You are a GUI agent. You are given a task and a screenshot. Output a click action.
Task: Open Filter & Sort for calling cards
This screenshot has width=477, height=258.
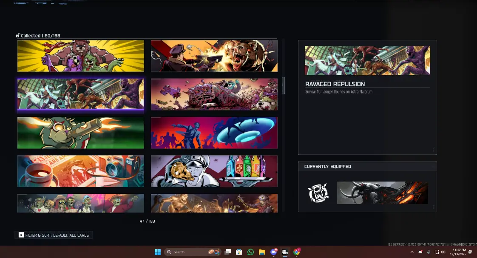click(54, 235)
